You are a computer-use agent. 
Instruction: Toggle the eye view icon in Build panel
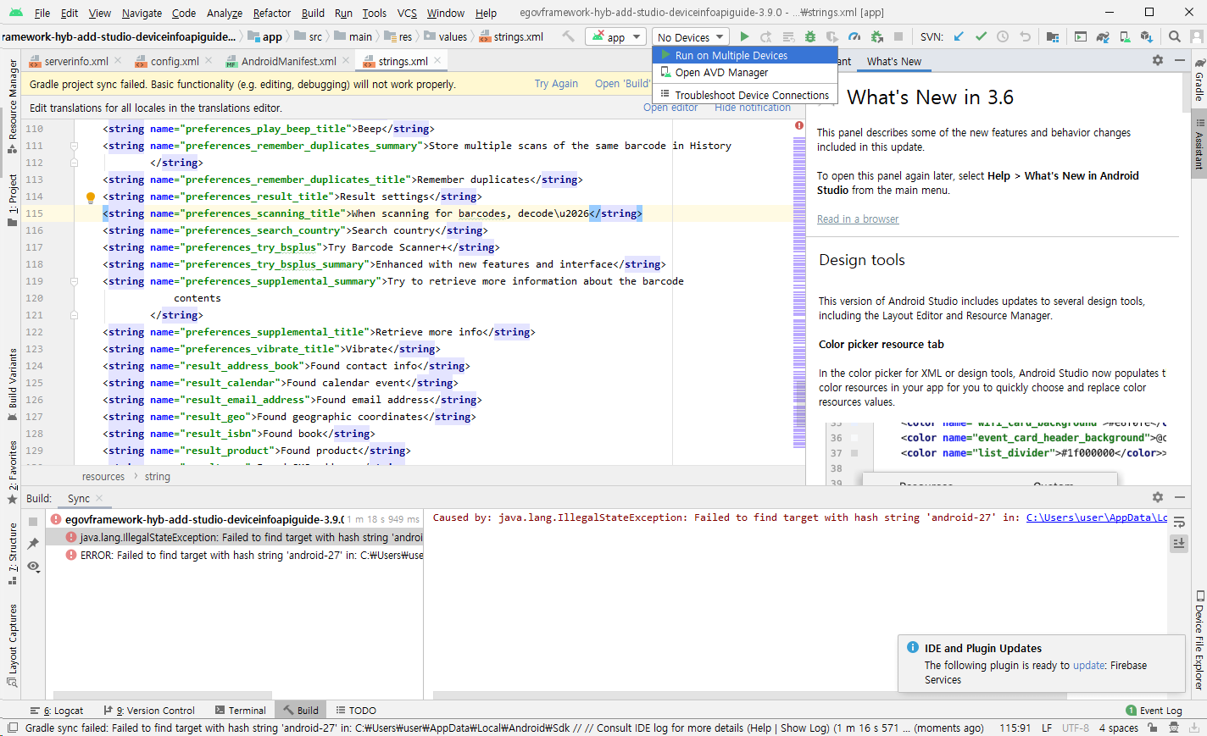(x=33, y=566)
